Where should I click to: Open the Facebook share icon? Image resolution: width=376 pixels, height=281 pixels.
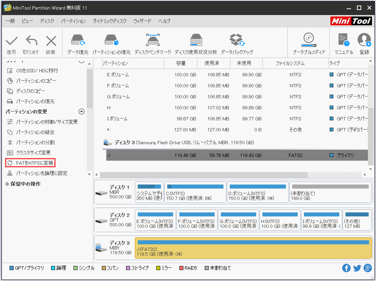pos(346,268)
